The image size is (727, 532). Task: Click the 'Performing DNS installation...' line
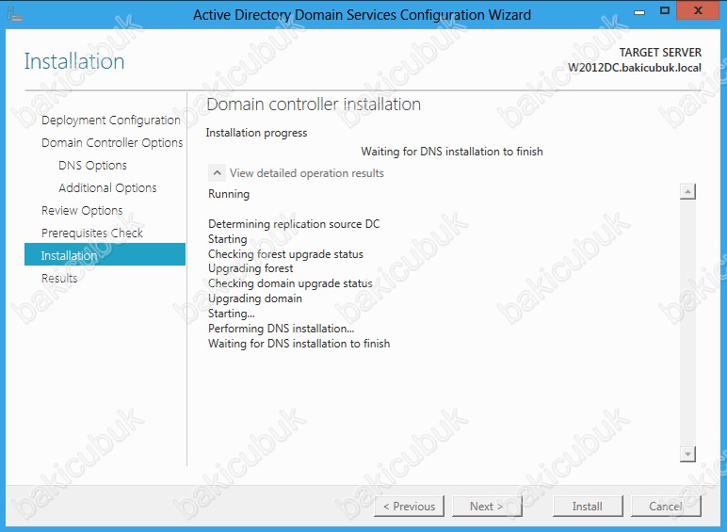point(281,329)
